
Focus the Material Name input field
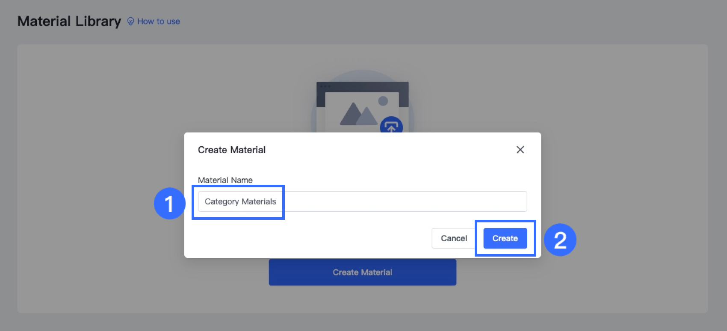point(362,201)
